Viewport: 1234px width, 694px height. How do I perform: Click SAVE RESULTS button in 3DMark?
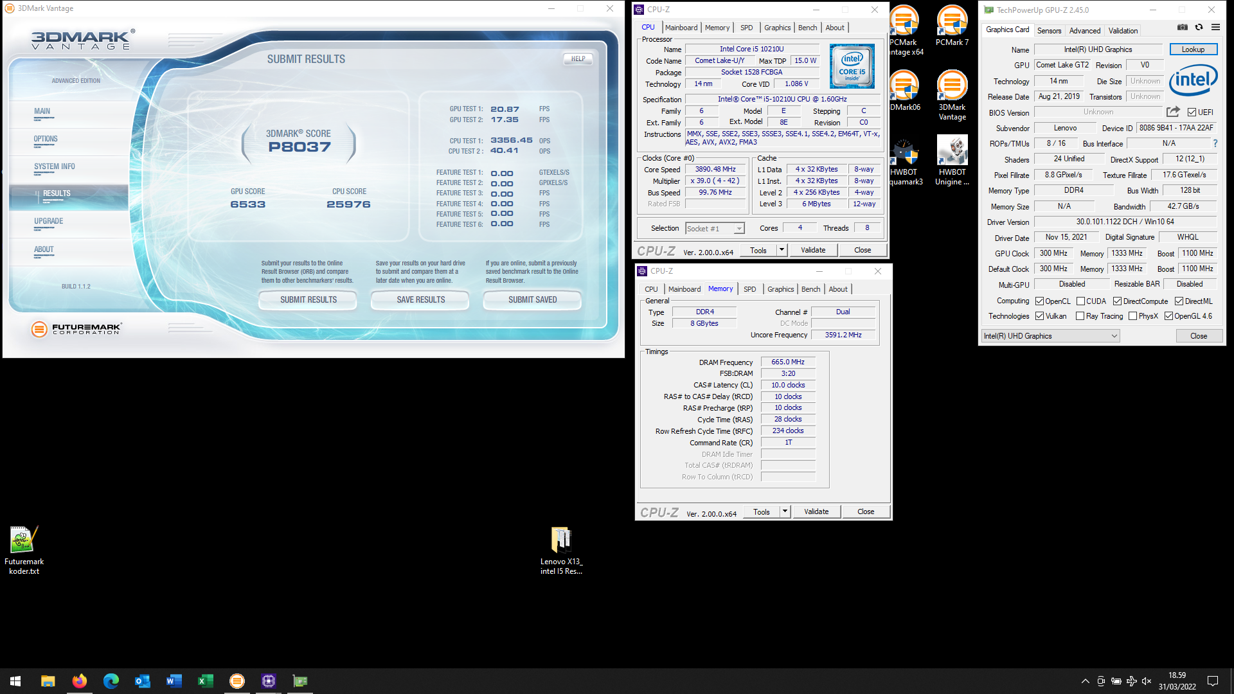point(420,299)
